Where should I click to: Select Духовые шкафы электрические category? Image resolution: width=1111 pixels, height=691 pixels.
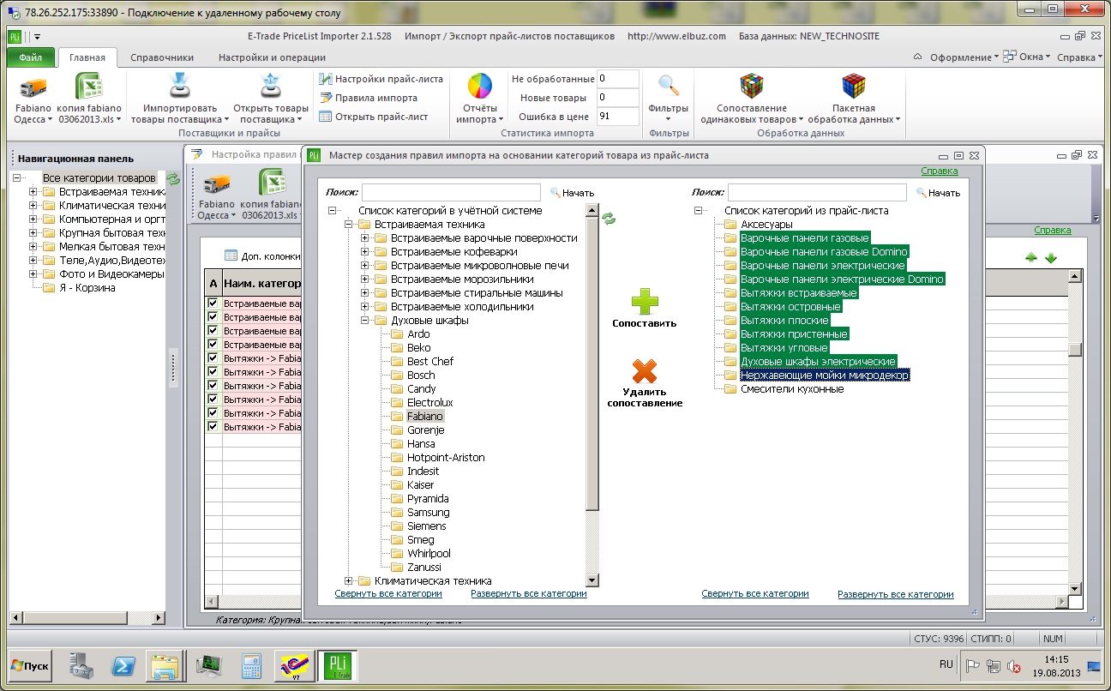(818, 362)
